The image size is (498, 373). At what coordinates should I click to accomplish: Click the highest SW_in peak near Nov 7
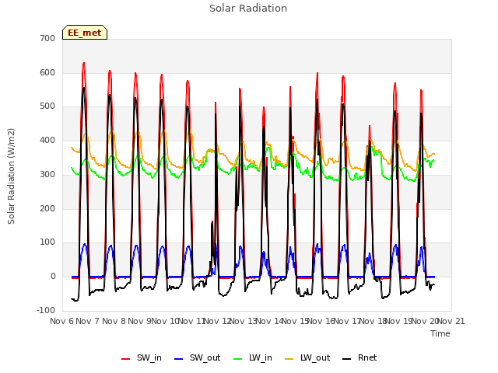tap(84, 63)
